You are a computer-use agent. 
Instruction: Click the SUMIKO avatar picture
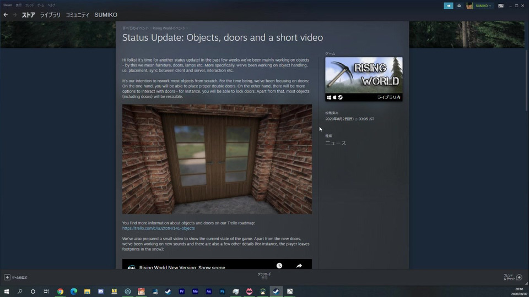point(469,5)
